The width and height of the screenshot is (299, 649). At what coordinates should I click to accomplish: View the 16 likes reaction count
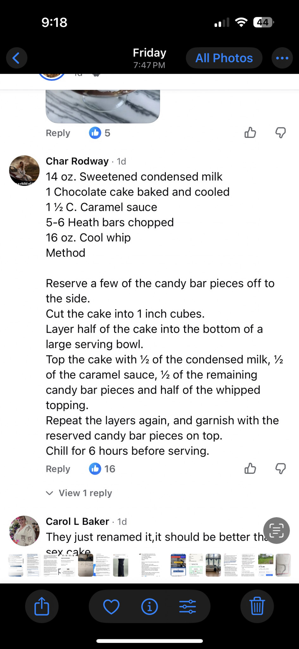[102, 469]
